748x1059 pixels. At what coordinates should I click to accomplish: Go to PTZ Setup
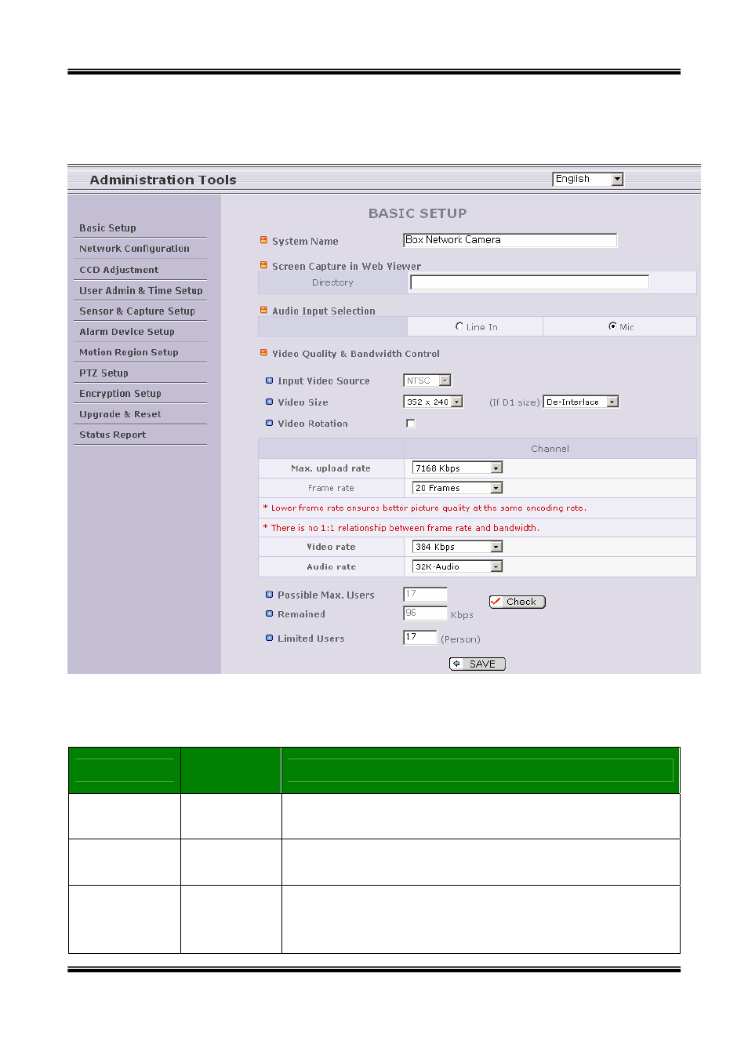pyautogui.click(x=103, y=373)
